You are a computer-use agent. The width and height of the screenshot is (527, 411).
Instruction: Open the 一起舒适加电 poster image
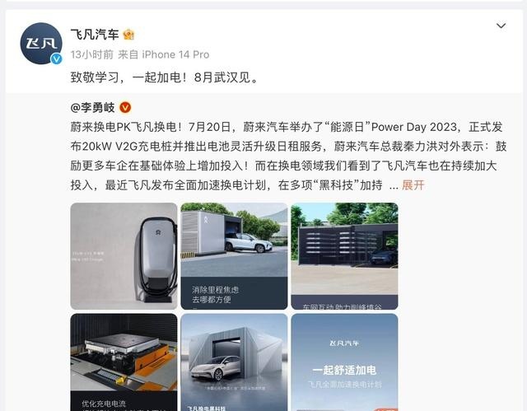(x=344, y=362)
